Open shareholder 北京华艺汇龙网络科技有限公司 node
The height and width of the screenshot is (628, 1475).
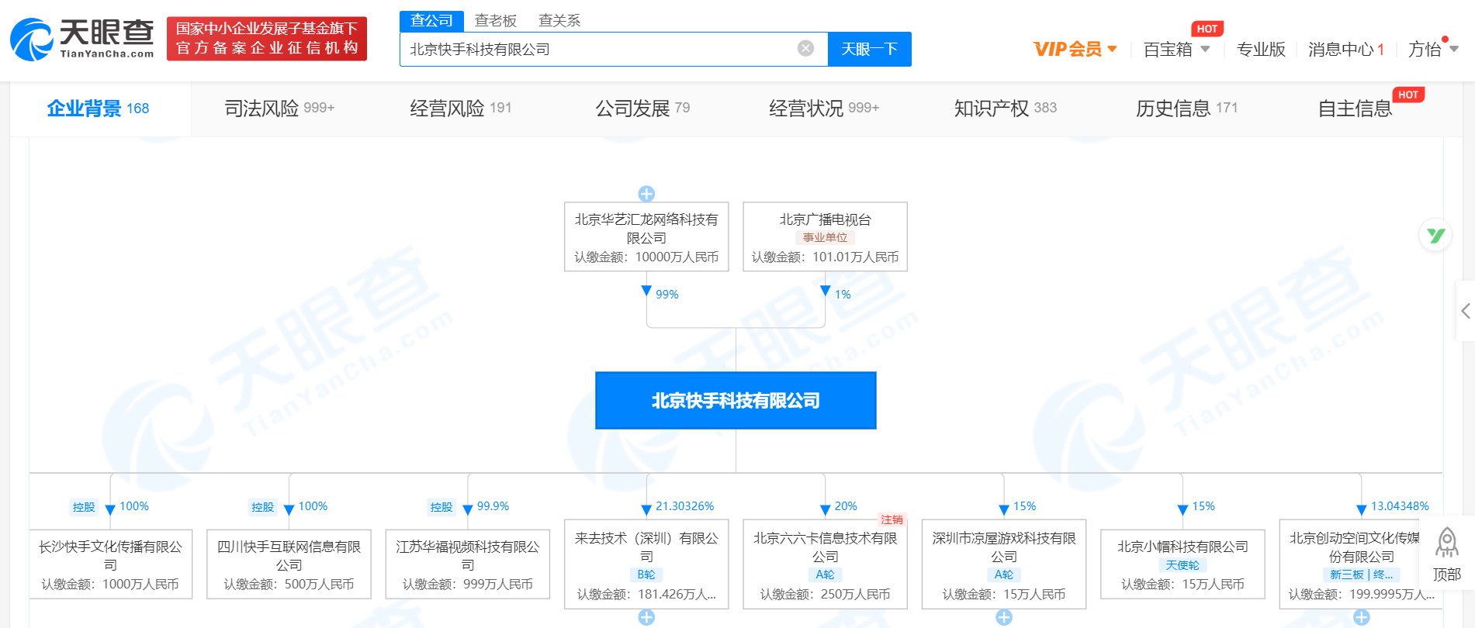point(646,237)
